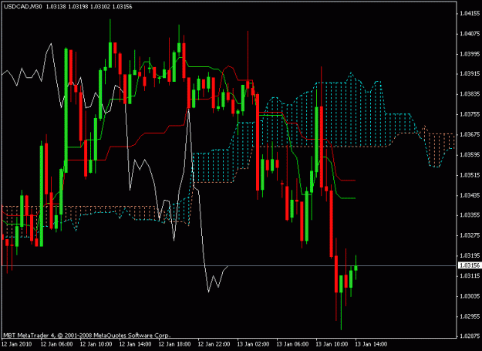Click the 1.03755 price axis label
Screen dimensions: 482x351
click(470, 114)
